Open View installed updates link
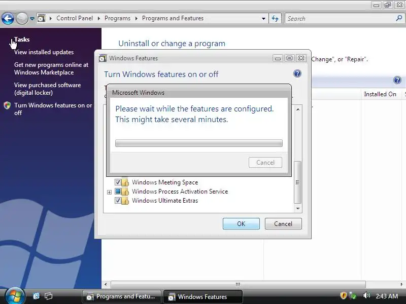 [44, 52]
